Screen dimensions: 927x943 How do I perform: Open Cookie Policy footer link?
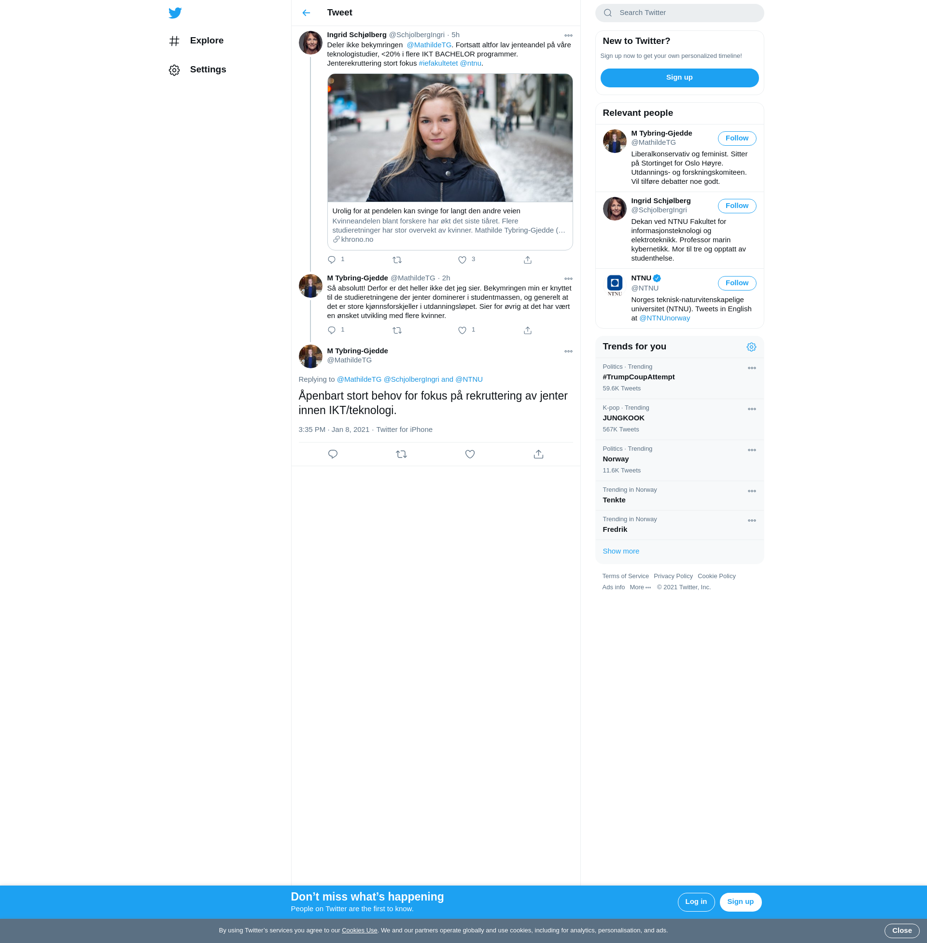[716, 576]
